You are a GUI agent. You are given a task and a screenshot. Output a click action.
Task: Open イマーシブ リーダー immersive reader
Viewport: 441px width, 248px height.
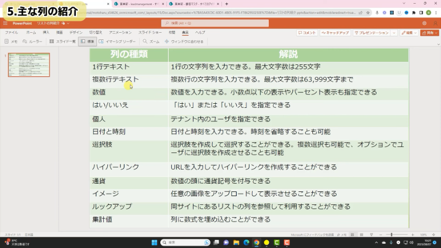[x=117, y=41]
